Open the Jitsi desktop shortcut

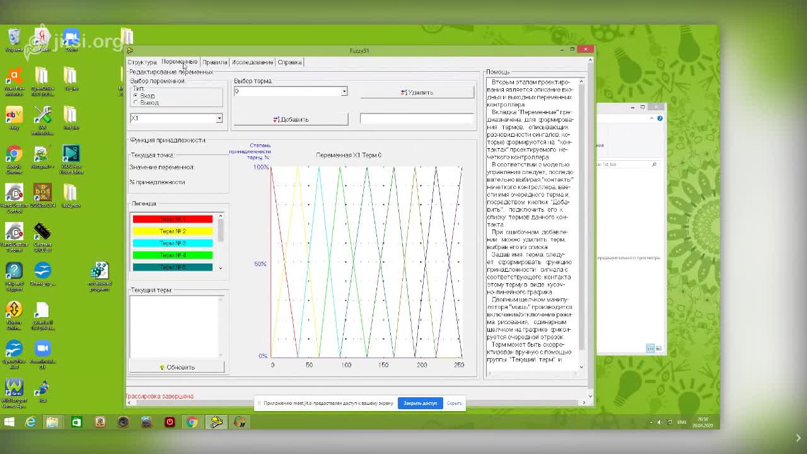(42, 391)
